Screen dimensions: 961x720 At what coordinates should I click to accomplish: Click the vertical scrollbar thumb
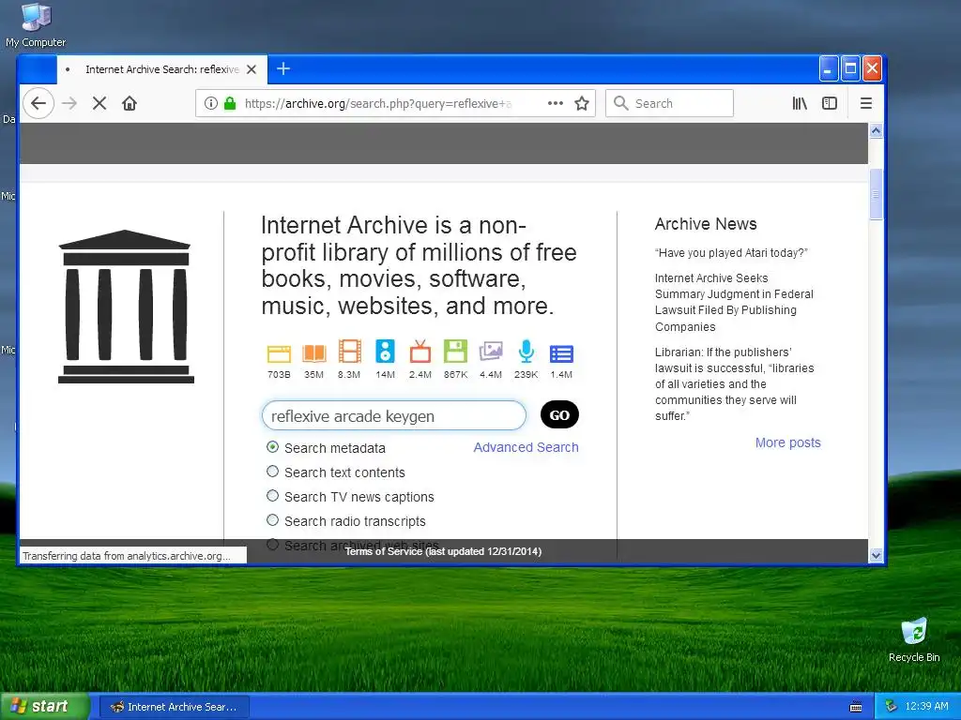tap(876, 195)
